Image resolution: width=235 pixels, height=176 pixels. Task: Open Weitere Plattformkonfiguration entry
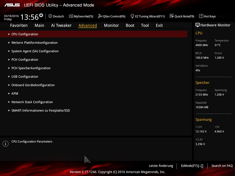pyautogui.click(x=34, y=43)
